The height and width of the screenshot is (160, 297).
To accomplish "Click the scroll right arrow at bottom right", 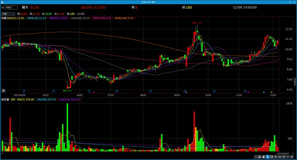I will (x=293, y=154).
